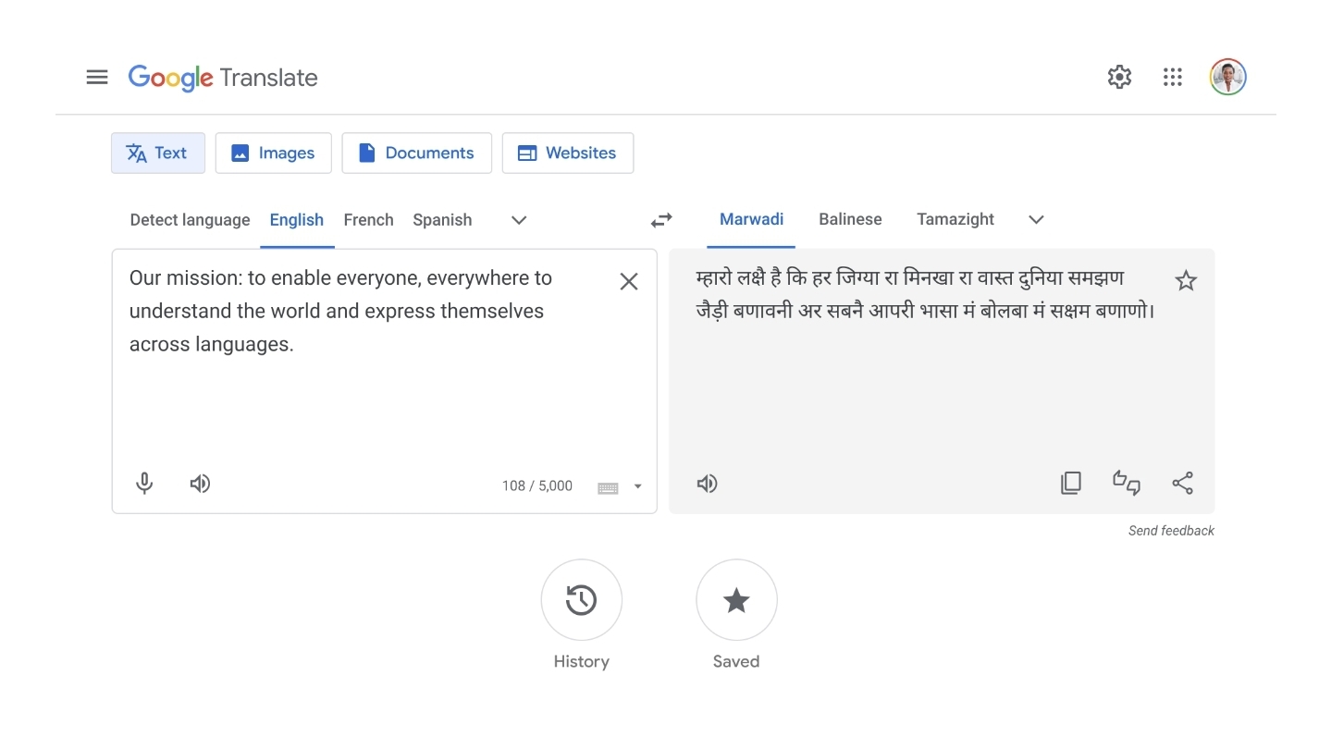Listen to the English source text
Viewport: 1331px width, 737px height.
click(200, 484)
